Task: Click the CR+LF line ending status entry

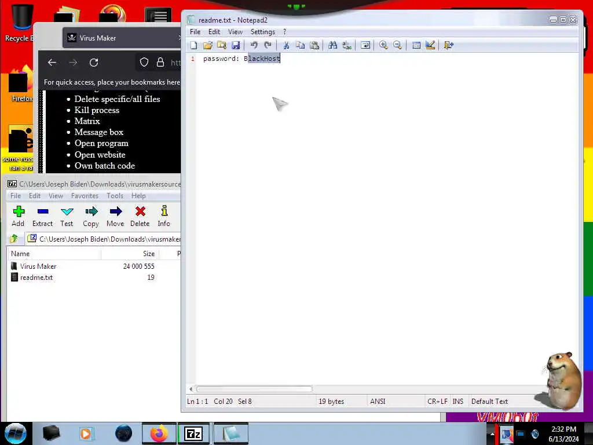Action: click(437, 402)
